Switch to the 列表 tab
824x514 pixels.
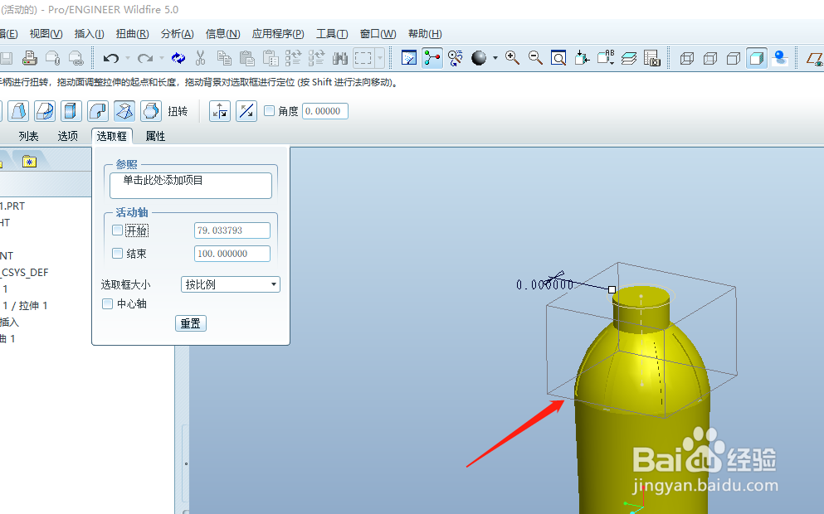tap(28, 137)
